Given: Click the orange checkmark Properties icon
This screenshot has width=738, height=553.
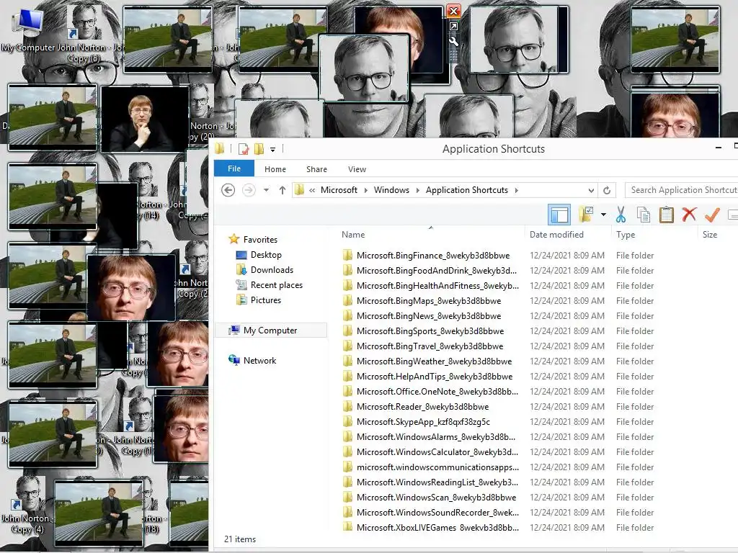Looking at the screenshot, I should click(x=712, y=215).
